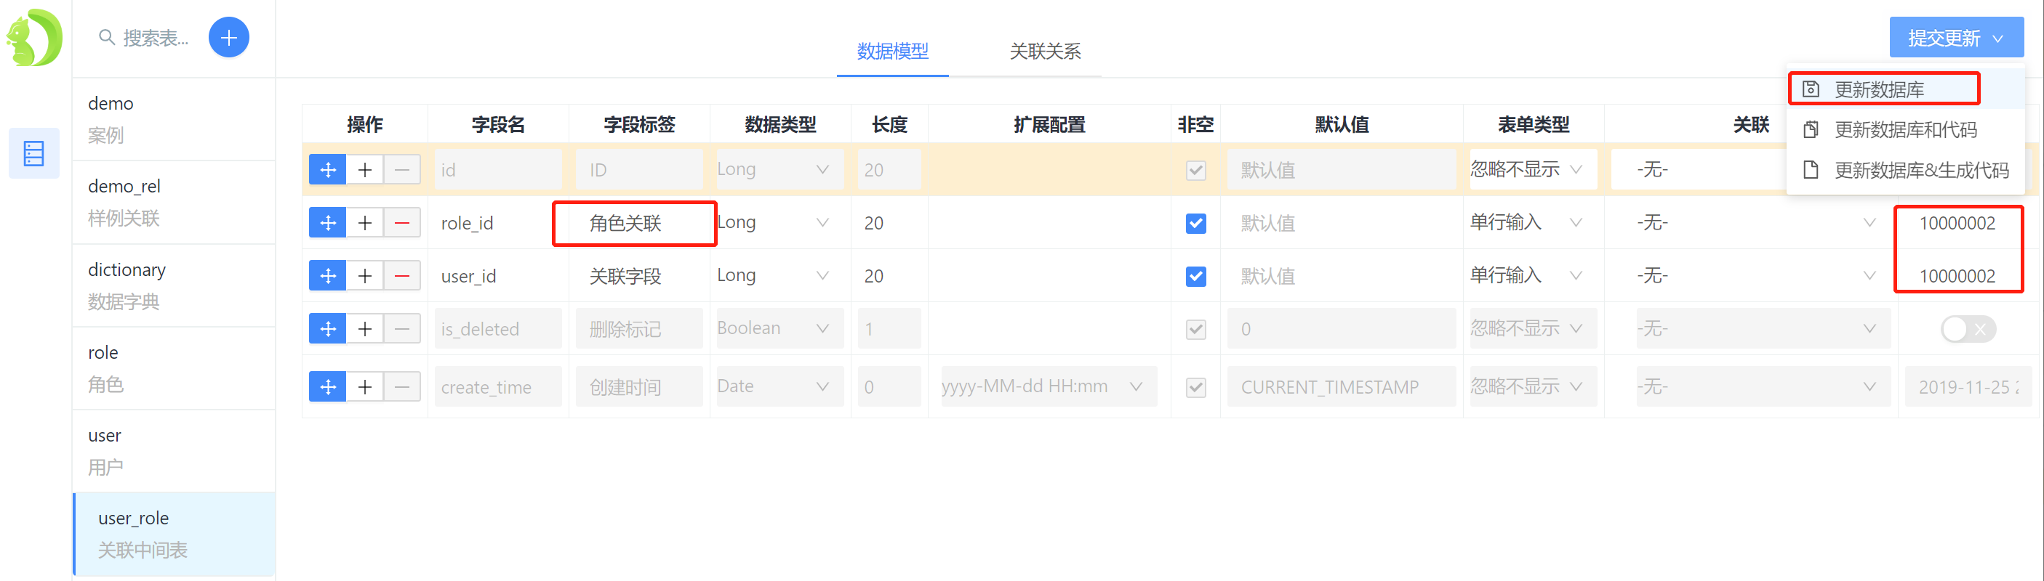Click remove button on create_time row
The height and width of the screenshot is (581, 2044).
click(x=402, y=387)
